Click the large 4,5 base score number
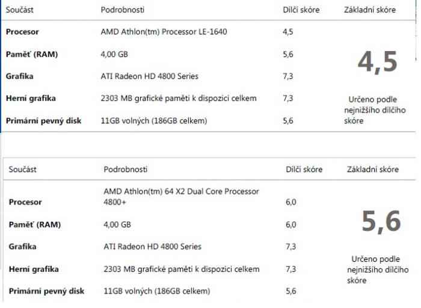The height and width of the screenshot is (308, 421). (376, 62)
